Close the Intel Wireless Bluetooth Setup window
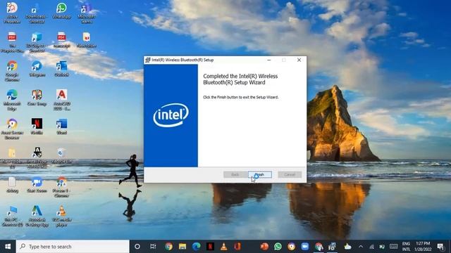 point(299,60)
